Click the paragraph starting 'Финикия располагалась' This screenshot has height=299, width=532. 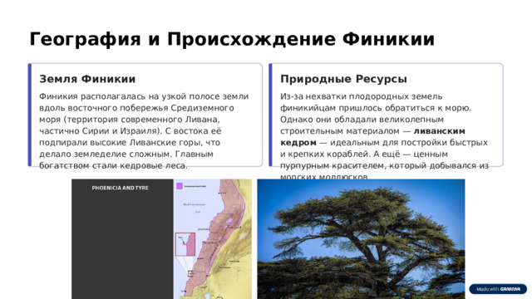pyautogui.click(x=144, y=131)
